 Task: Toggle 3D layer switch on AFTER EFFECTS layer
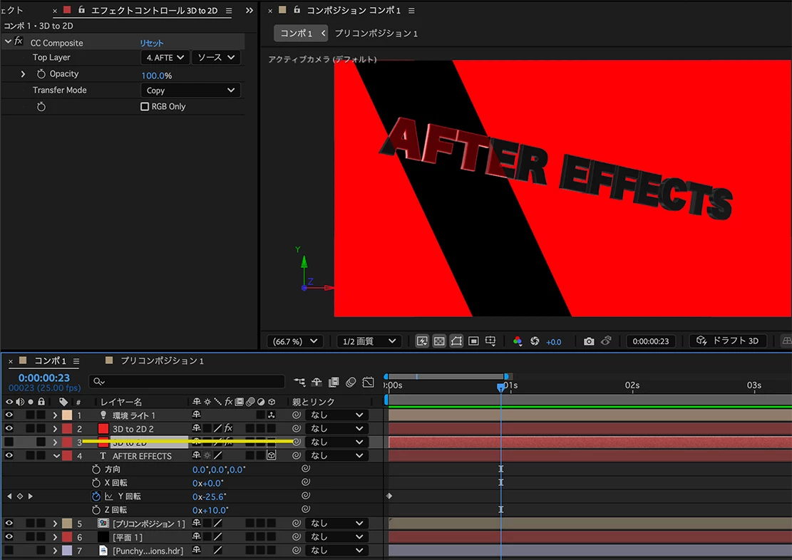click(x=271, y=455)
